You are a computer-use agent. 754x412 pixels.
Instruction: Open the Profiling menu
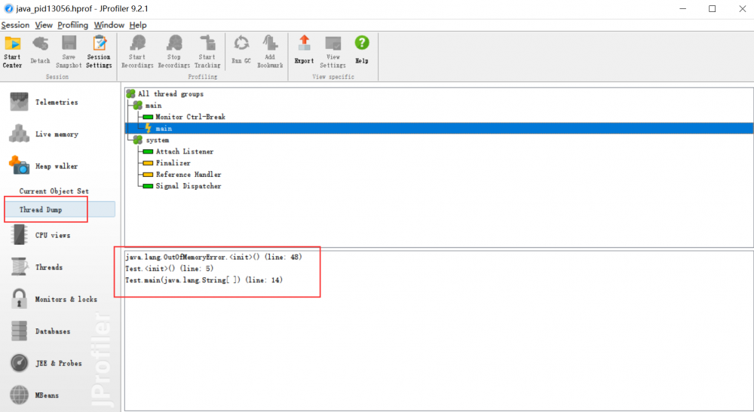coord(73,25)
